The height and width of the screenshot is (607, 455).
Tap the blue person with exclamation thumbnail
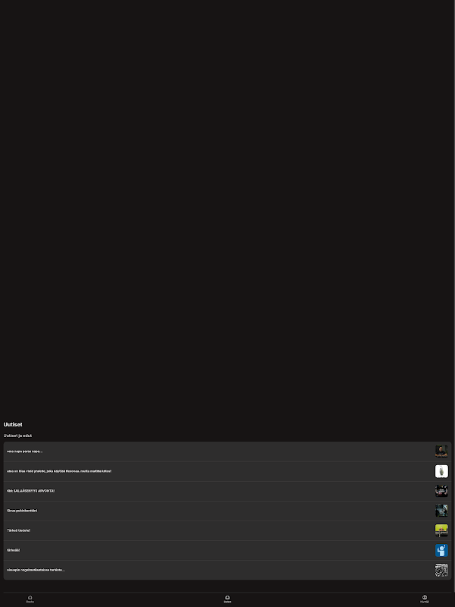(x=441, y=550)
